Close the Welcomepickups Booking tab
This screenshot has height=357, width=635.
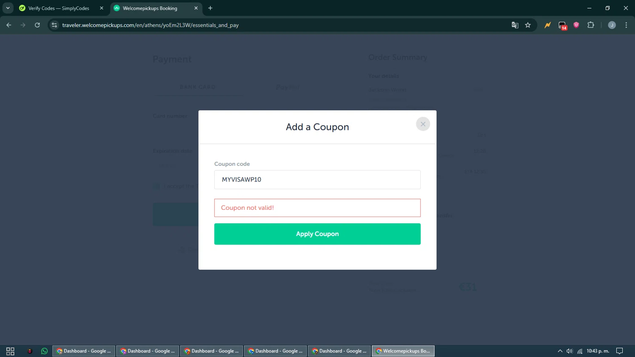(196, 8)
